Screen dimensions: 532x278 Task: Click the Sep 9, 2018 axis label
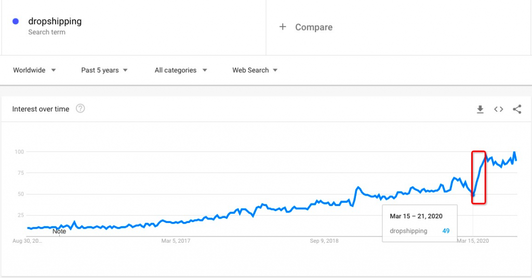click(x=324, y=241)
